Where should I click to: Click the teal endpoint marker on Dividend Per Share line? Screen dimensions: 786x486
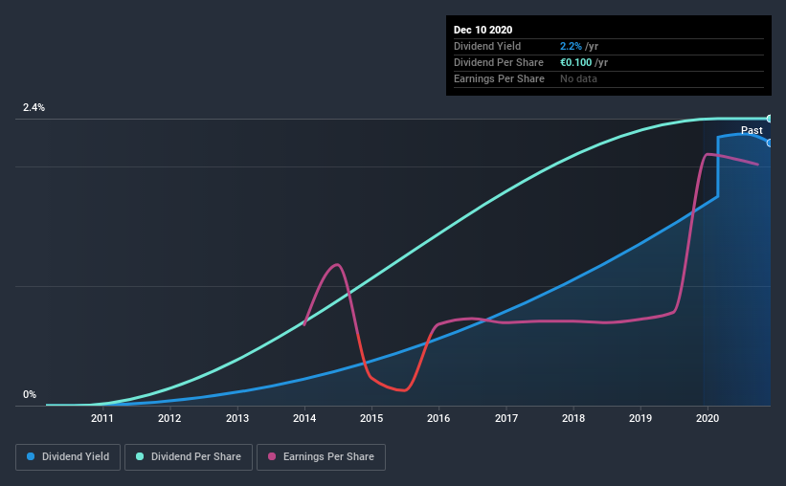(x=769, y=119)
